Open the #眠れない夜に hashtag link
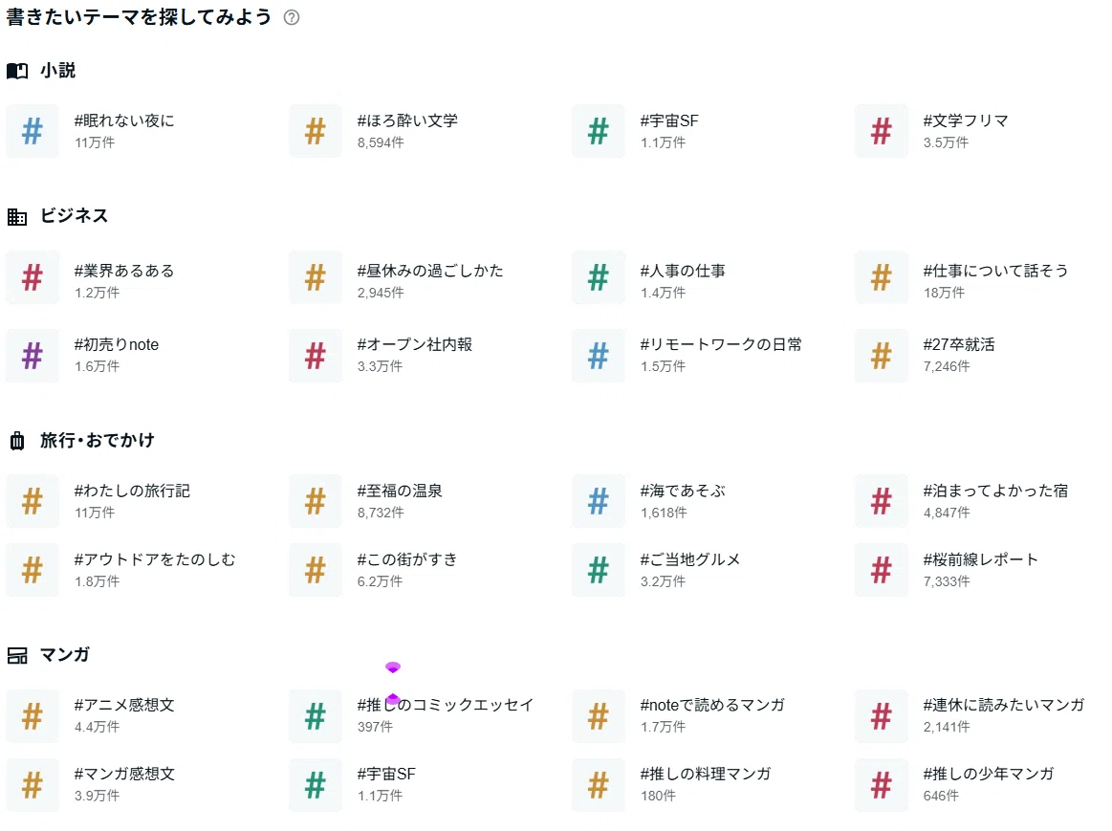Viewport: 1112px width, 831px height. (124, 120)
